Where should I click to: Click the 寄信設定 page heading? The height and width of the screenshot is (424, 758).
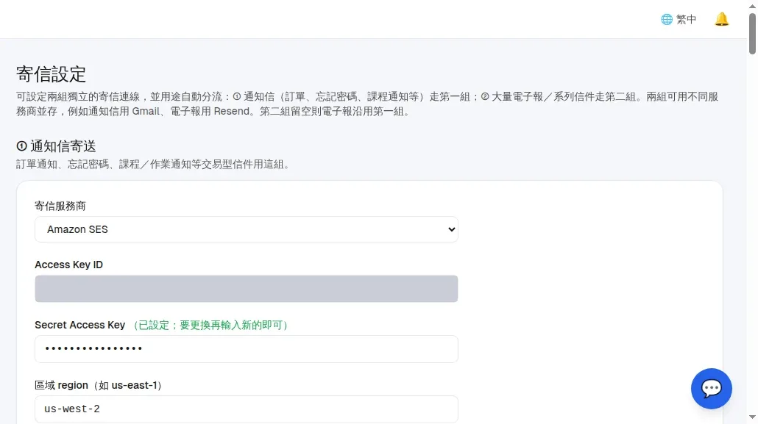tap(52, 74)
